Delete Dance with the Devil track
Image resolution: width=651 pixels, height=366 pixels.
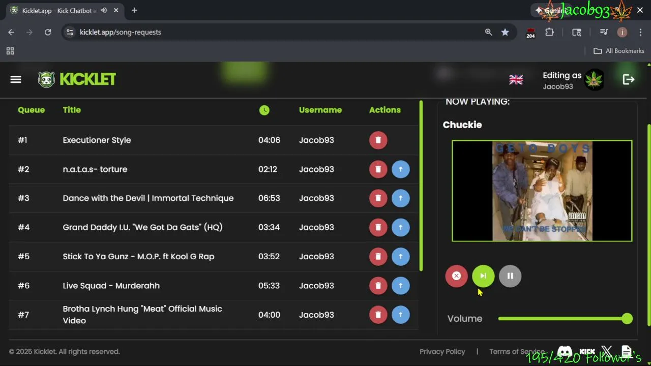378,198
